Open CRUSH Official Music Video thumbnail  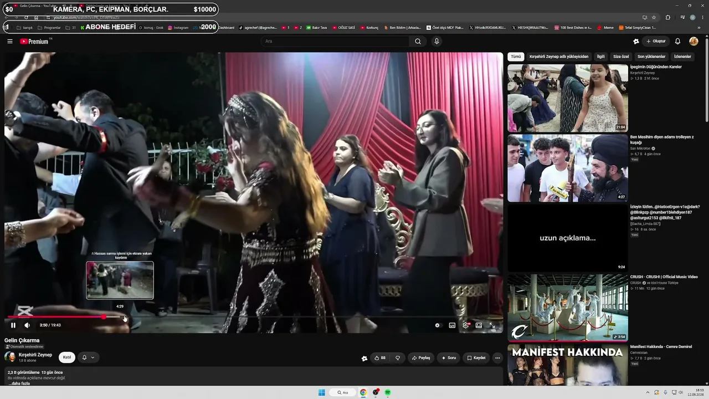pos(568,308)
